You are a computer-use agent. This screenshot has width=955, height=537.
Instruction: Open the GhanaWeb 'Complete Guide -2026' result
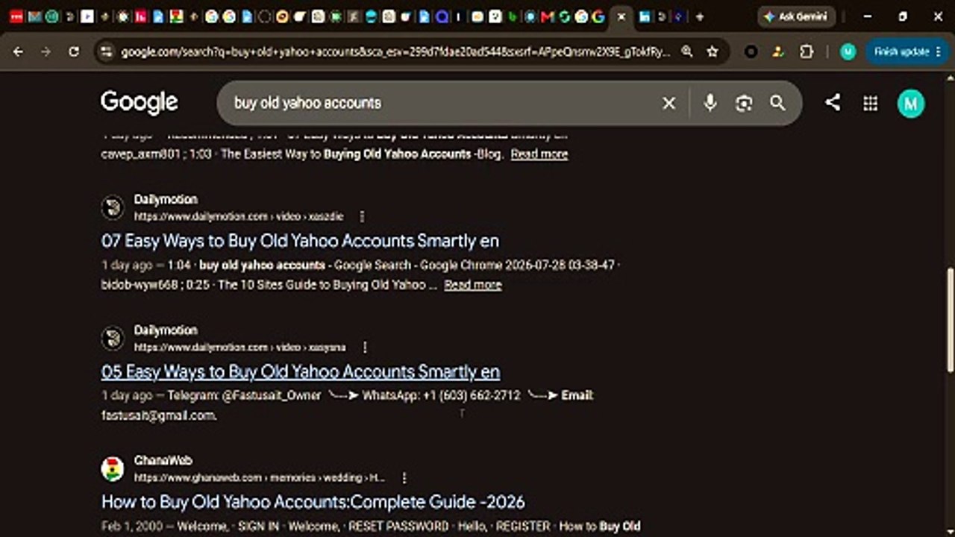pos(313,502)
